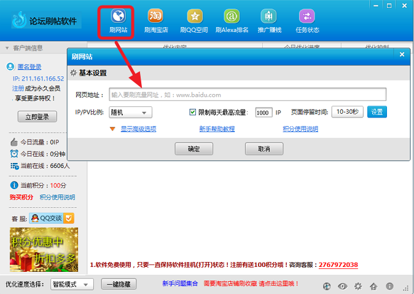Click the 当前在线 users icon
Screen dimensions: 414x294
(14, 166)
